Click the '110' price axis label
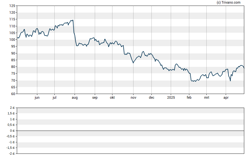The width and height of the screenshot is (249, 158). pyautogui.click(x=12, y=26)
